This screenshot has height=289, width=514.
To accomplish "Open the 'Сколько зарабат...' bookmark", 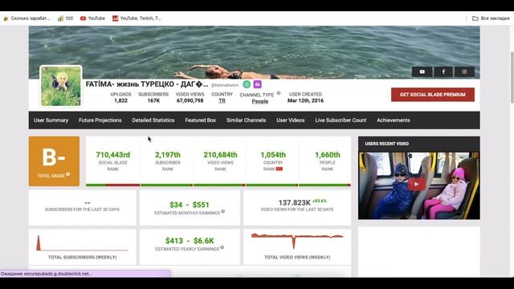I will pyautogui.click(x=27, y=18).
